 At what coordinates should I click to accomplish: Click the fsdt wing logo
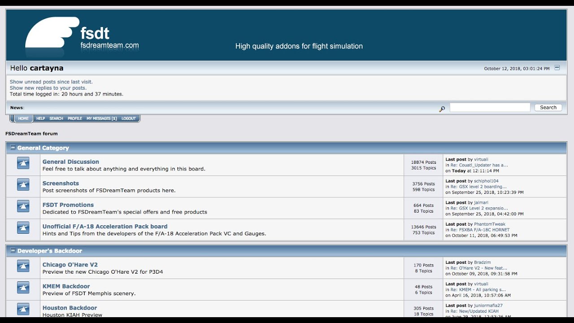click(x=52, y=34)
